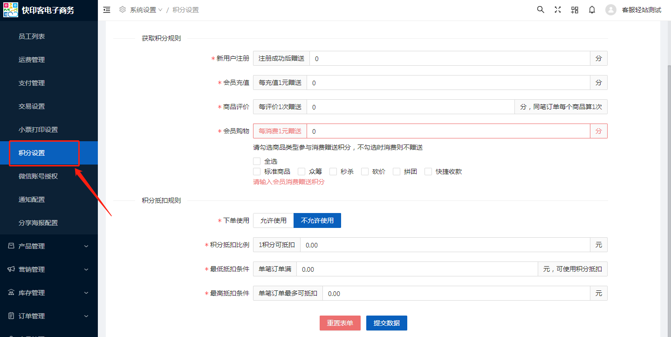Open the QR code grid icon
Screen dimensions: 671x337
coord(575,10)
